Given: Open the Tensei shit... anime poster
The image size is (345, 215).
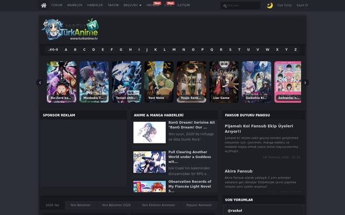Looking at the screenshot, I should [127, 82].
